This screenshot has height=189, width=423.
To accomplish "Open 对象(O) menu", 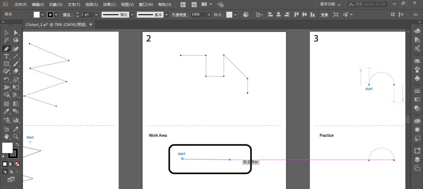I will click(56, 5).
